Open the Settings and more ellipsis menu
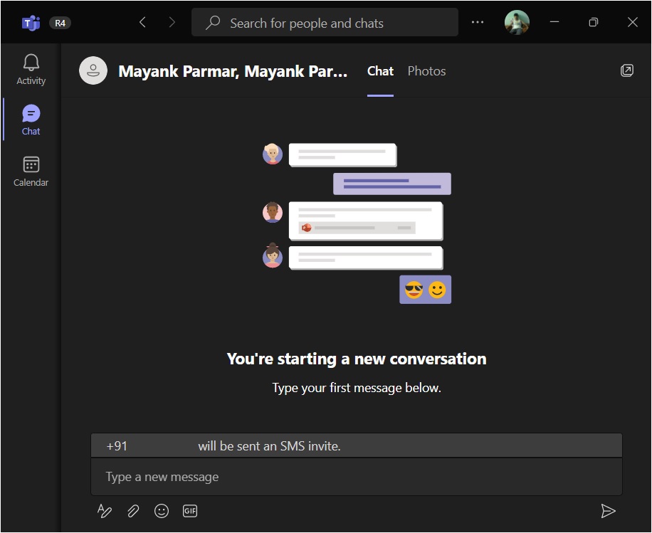The image size is (652, 533). (x=478, y=23)
